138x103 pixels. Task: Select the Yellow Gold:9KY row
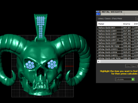[x=118, y=28]
